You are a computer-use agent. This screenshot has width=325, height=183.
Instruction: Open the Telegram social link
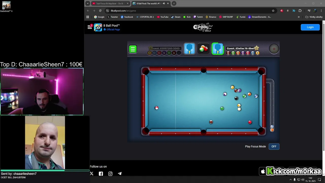120,174
